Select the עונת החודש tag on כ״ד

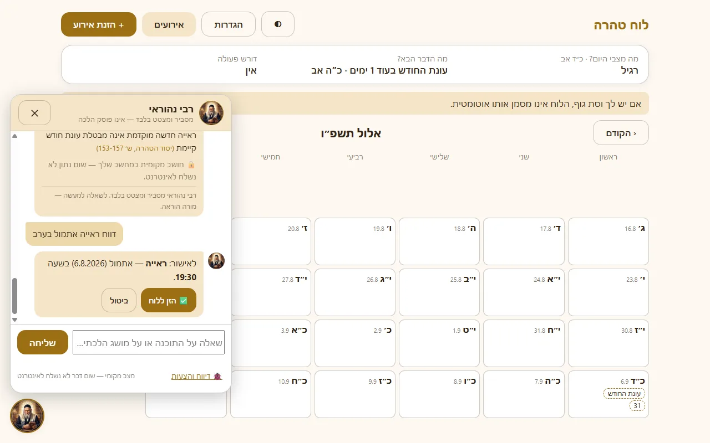tap(624, 394)
